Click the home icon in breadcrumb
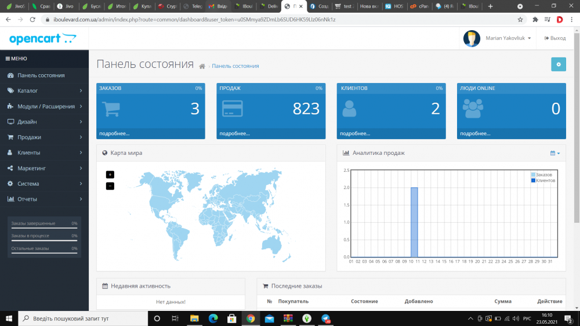580x326 pixels. coord(202,66)
